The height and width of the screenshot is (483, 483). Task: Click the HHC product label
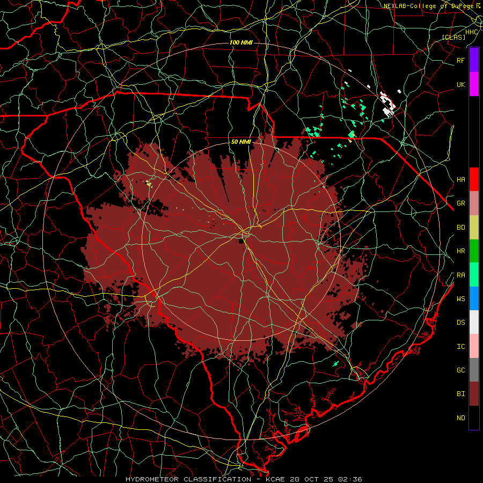(x=472, y=32)
